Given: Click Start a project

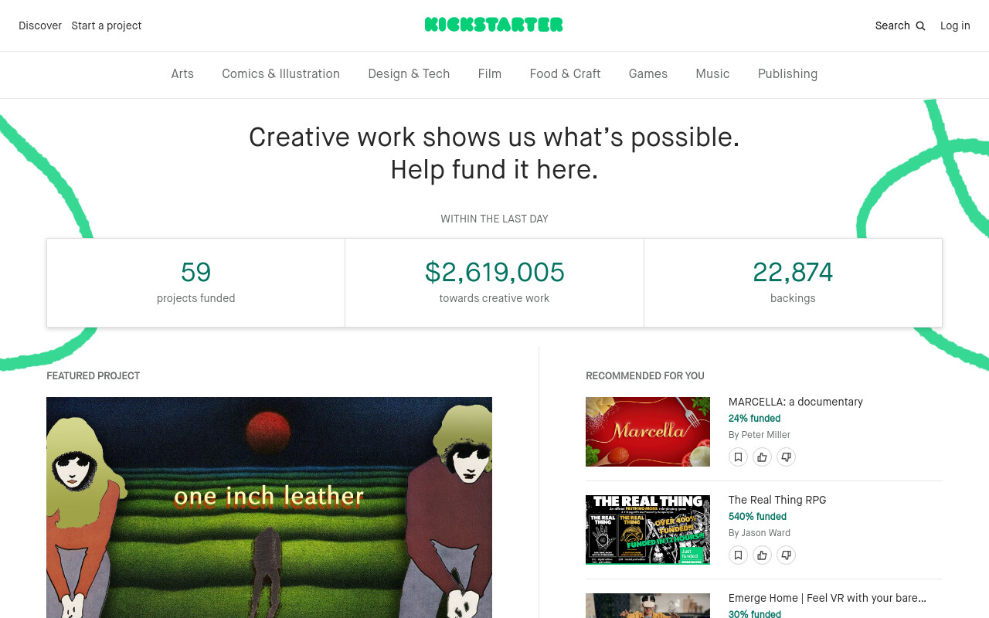Looking at the screenshot, I should (107, 25).
